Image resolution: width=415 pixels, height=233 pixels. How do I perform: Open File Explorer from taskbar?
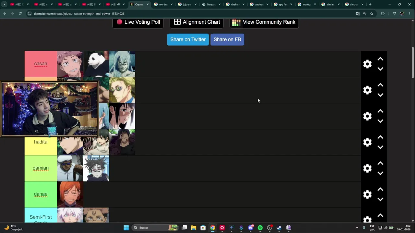[x=194, y=228]
